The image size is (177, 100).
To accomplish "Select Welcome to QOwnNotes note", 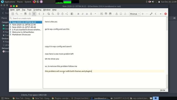I will click(x=26, y=32).
